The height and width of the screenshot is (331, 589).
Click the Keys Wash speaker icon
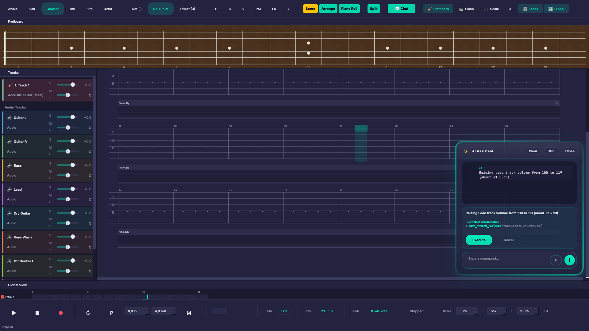(10, 237)
